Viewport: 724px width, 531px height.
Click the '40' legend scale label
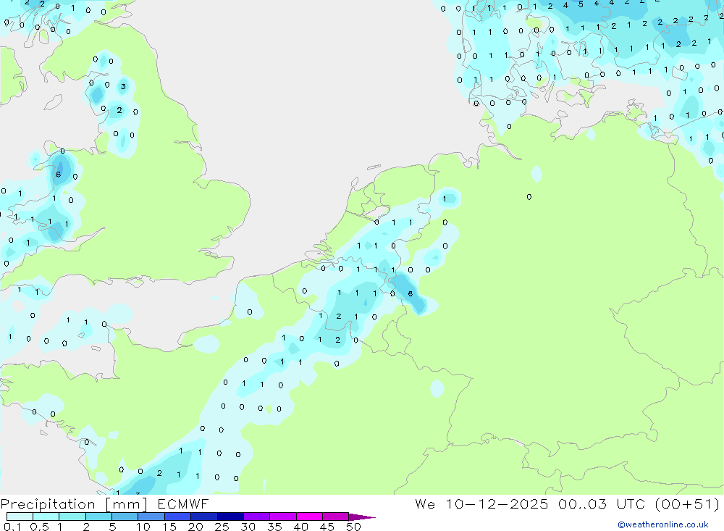300,527
